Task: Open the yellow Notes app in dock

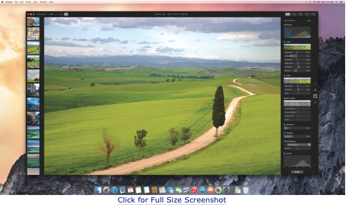Action: click(138, 190)
